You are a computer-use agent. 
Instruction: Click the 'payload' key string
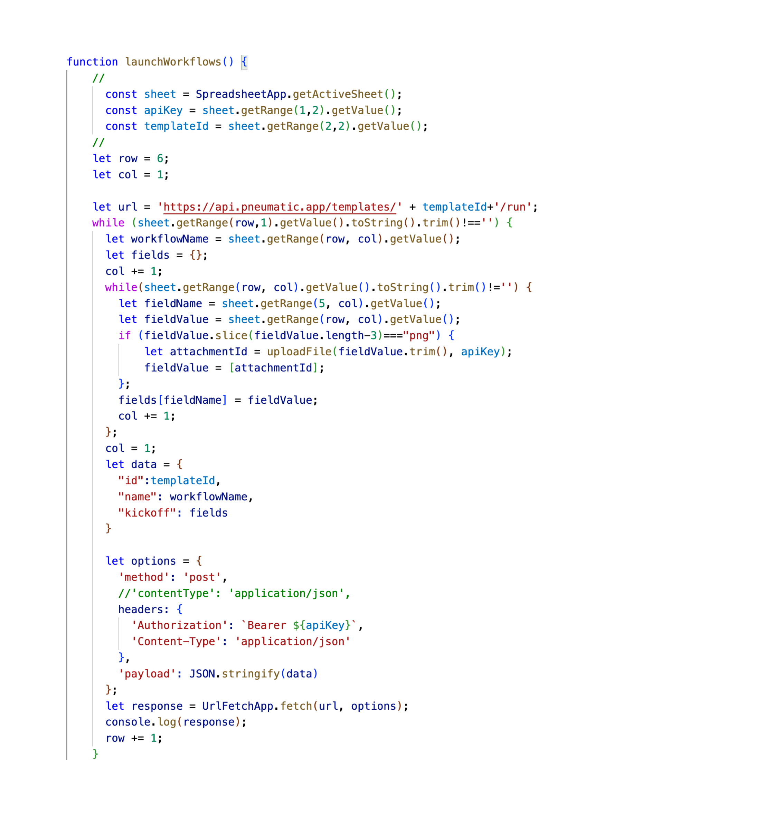tap(147, 674)
